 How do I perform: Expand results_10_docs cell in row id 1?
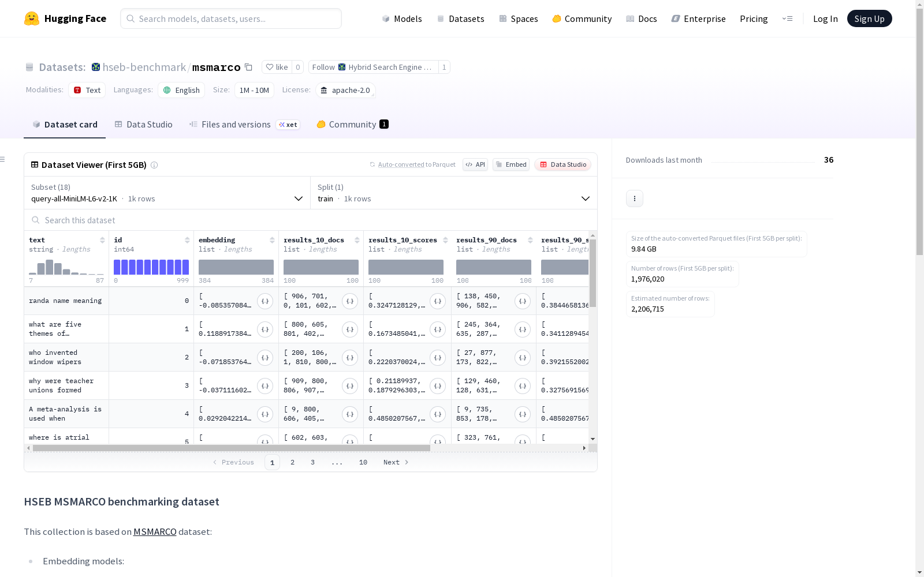pyautogui.click(x=350, y=329)
